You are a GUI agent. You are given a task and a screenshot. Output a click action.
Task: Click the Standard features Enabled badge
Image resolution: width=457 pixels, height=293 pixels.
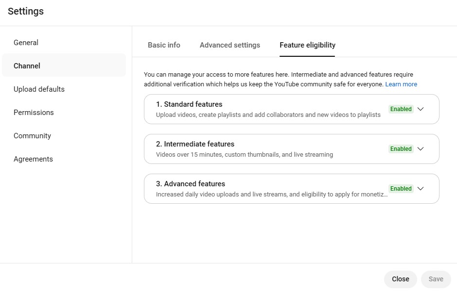[401, 109]
